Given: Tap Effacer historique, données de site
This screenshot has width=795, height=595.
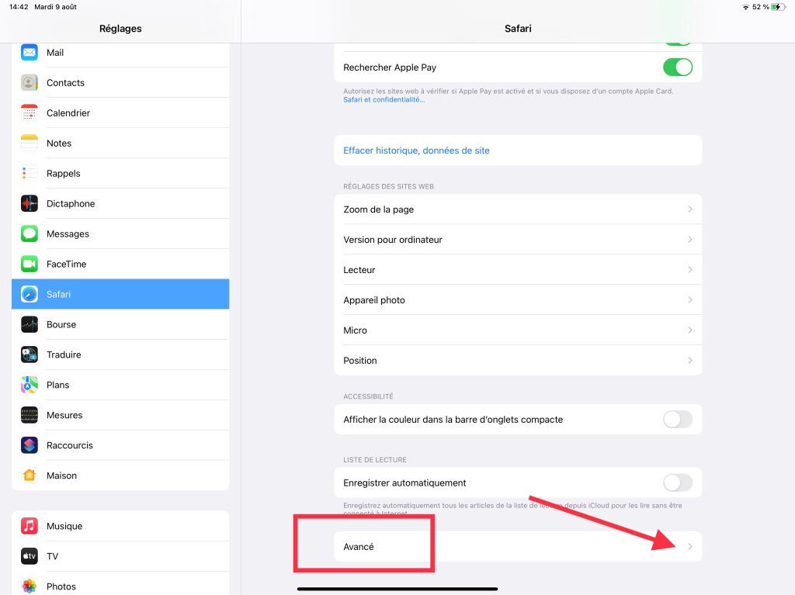Looking at the screenshot, I should 416,150.
